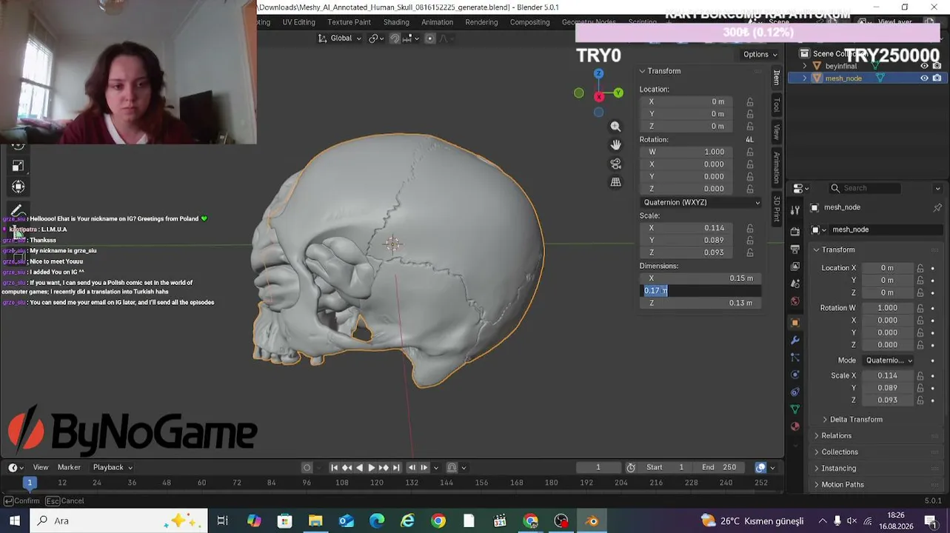Click the pan view hand icon
Viewport: 950px width, 533px height.
[615, 145]
